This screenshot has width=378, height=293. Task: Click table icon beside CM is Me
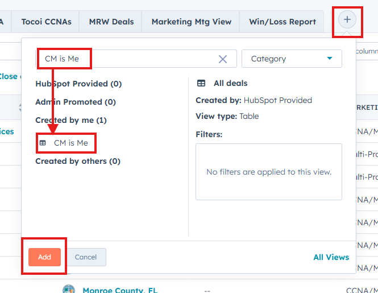[43, 143]
